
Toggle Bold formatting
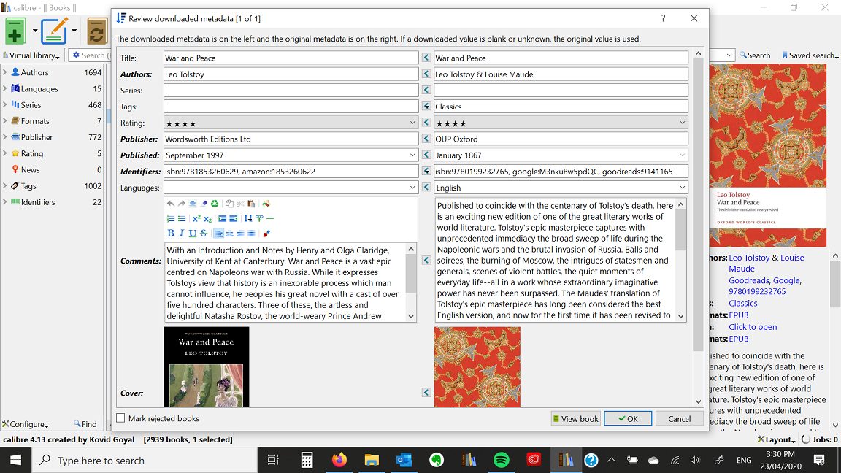(171, 234)
